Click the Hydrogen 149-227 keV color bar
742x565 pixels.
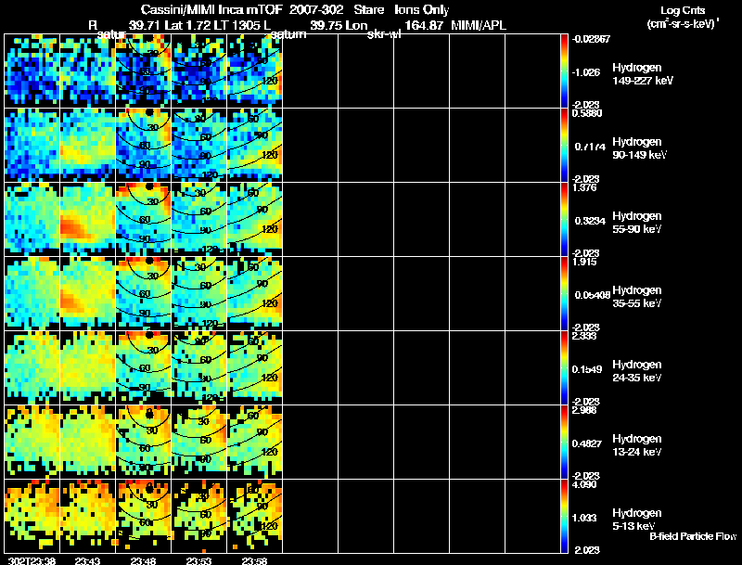click(x=564, y=71)
